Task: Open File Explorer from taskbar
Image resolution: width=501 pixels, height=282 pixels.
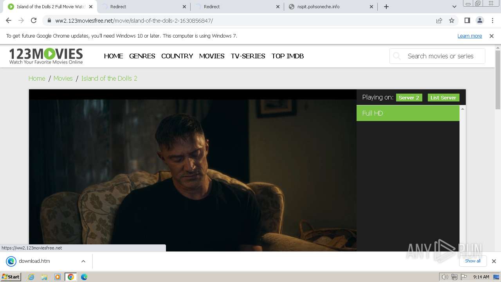Action: 44,277
